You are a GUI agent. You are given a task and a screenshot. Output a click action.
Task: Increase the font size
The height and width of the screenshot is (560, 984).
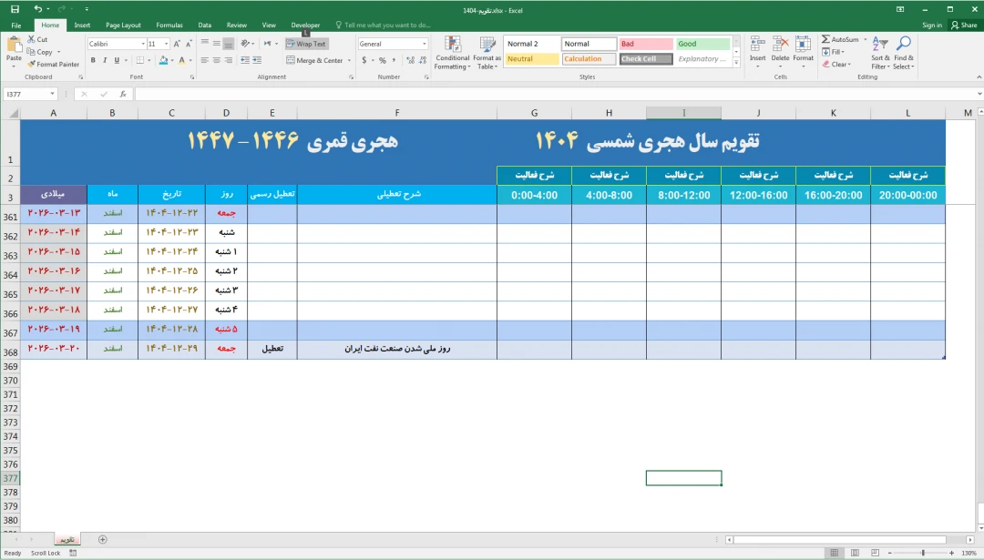[x=177, y=44]
